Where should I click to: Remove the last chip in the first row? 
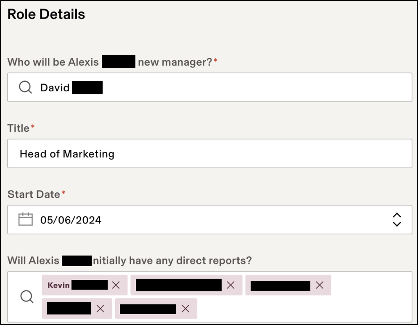(320, 285)
